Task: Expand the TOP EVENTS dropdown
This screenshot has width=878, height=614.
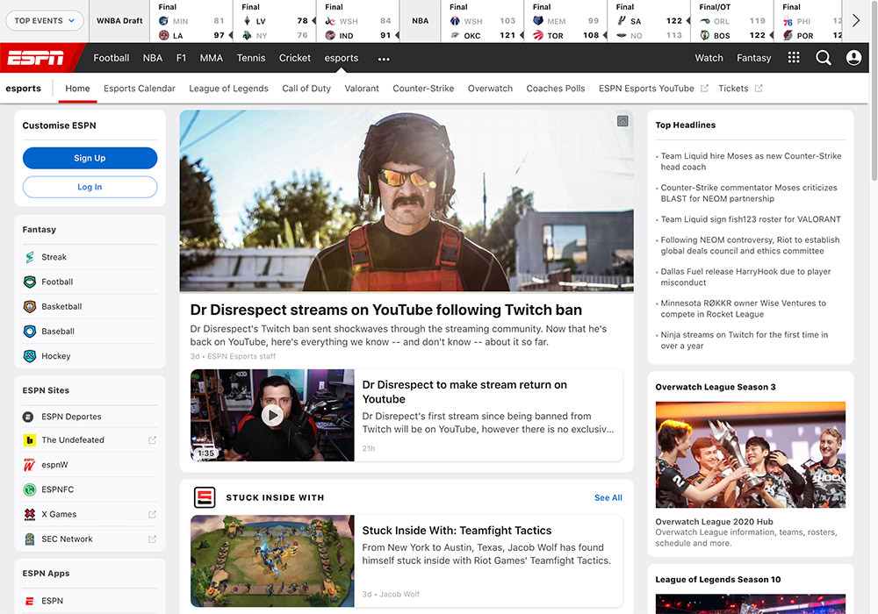Action: [x=44, y=21]
